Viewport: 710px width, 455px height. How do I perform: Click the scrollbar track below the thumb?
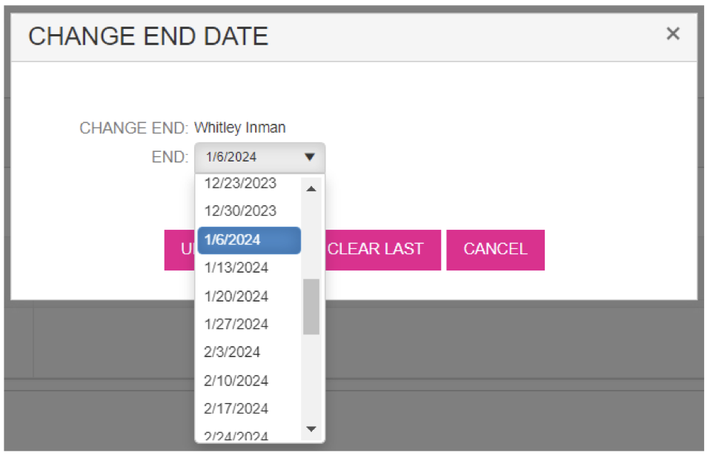pyautogui.click(x=311, y=378)
